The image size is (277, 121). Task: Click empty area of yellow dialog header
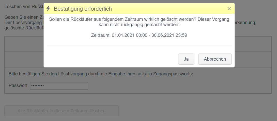[165, 9]
